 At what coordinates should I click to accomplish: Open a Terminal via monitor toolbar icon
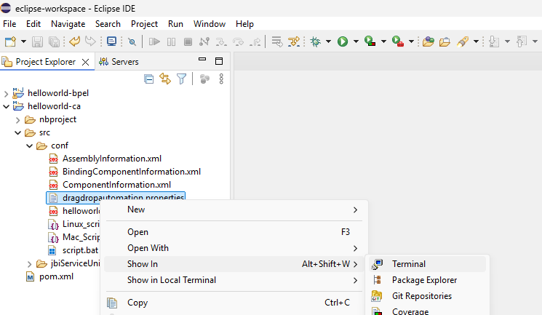(111, 41)
